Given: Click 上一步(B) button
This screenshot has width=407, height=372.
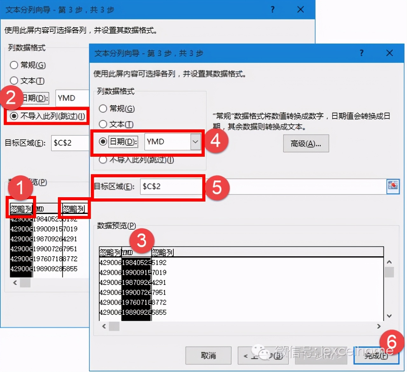Looking at the screenshot, I should click(x=264, y=355).
